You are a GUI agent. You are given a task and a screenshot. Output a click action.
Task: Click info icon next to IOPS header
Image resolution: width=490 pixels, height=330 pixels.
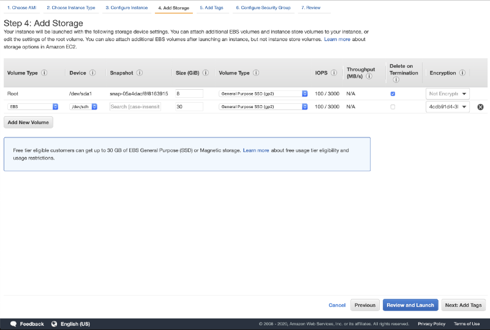tap(334, 73)
